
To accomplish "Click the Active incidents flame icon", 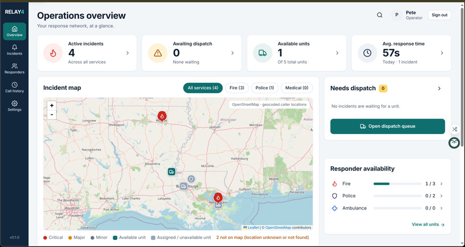I will pyautogui.click(x=52, y=53).
